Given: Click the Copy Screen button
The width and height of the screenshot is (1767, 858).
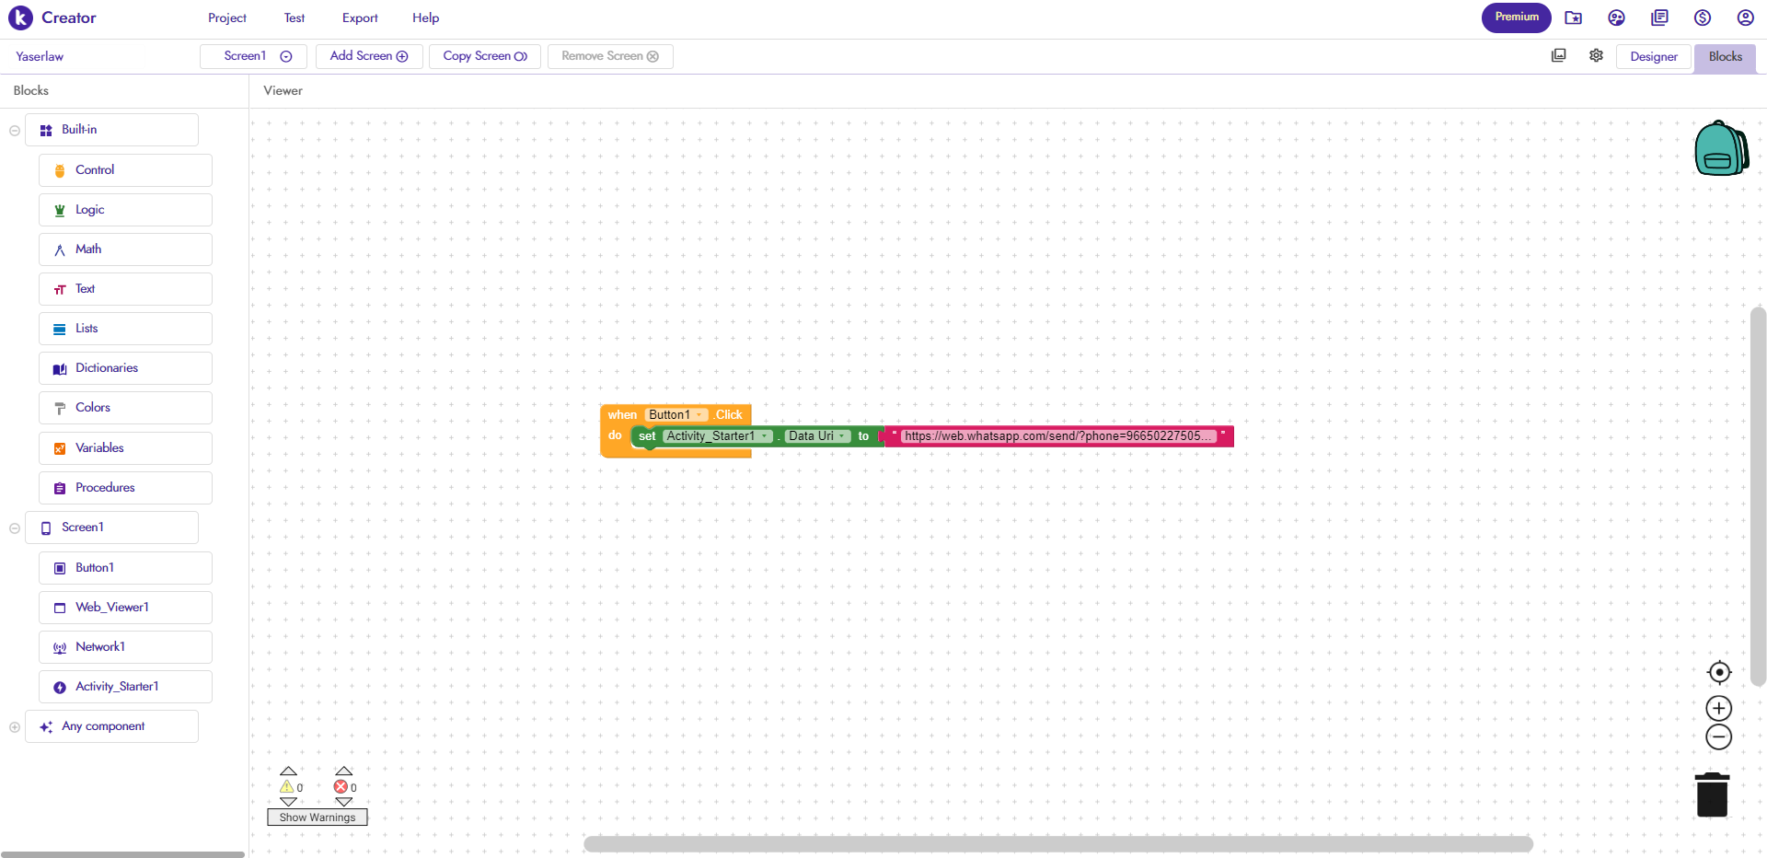Looking at the screenshot, I should (x=485, y=56).
